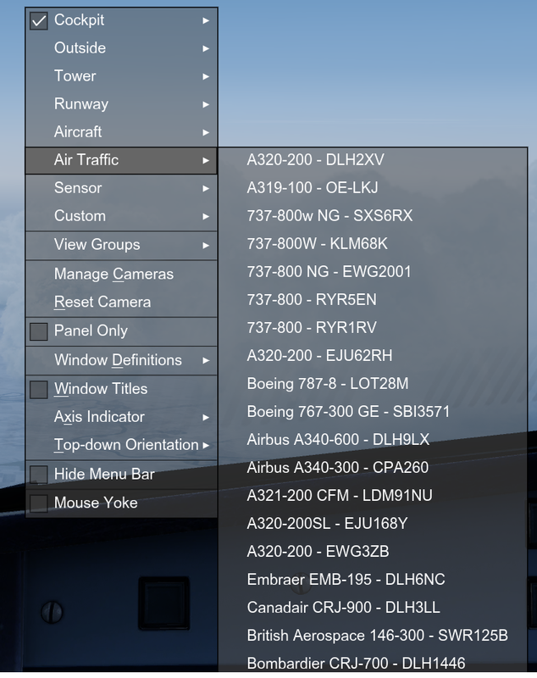Select traffic Airbus A340-300 - CPA260
Screen dimensions: 537x678
[373, 468]
